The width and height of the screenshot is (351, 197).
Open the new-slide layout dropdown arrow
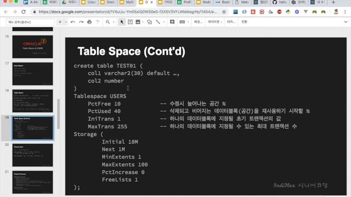[x=66, y=22]
